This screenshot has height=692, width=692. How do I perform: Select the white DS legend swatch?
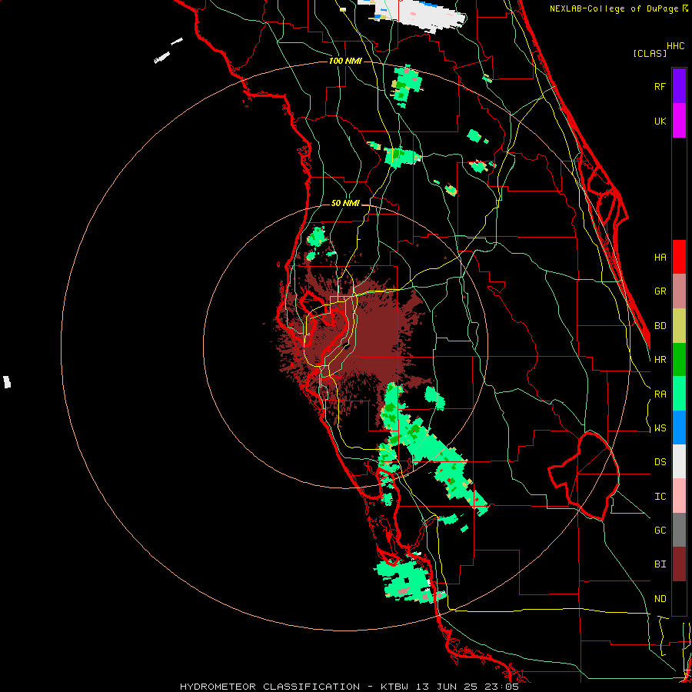point(679,461)
